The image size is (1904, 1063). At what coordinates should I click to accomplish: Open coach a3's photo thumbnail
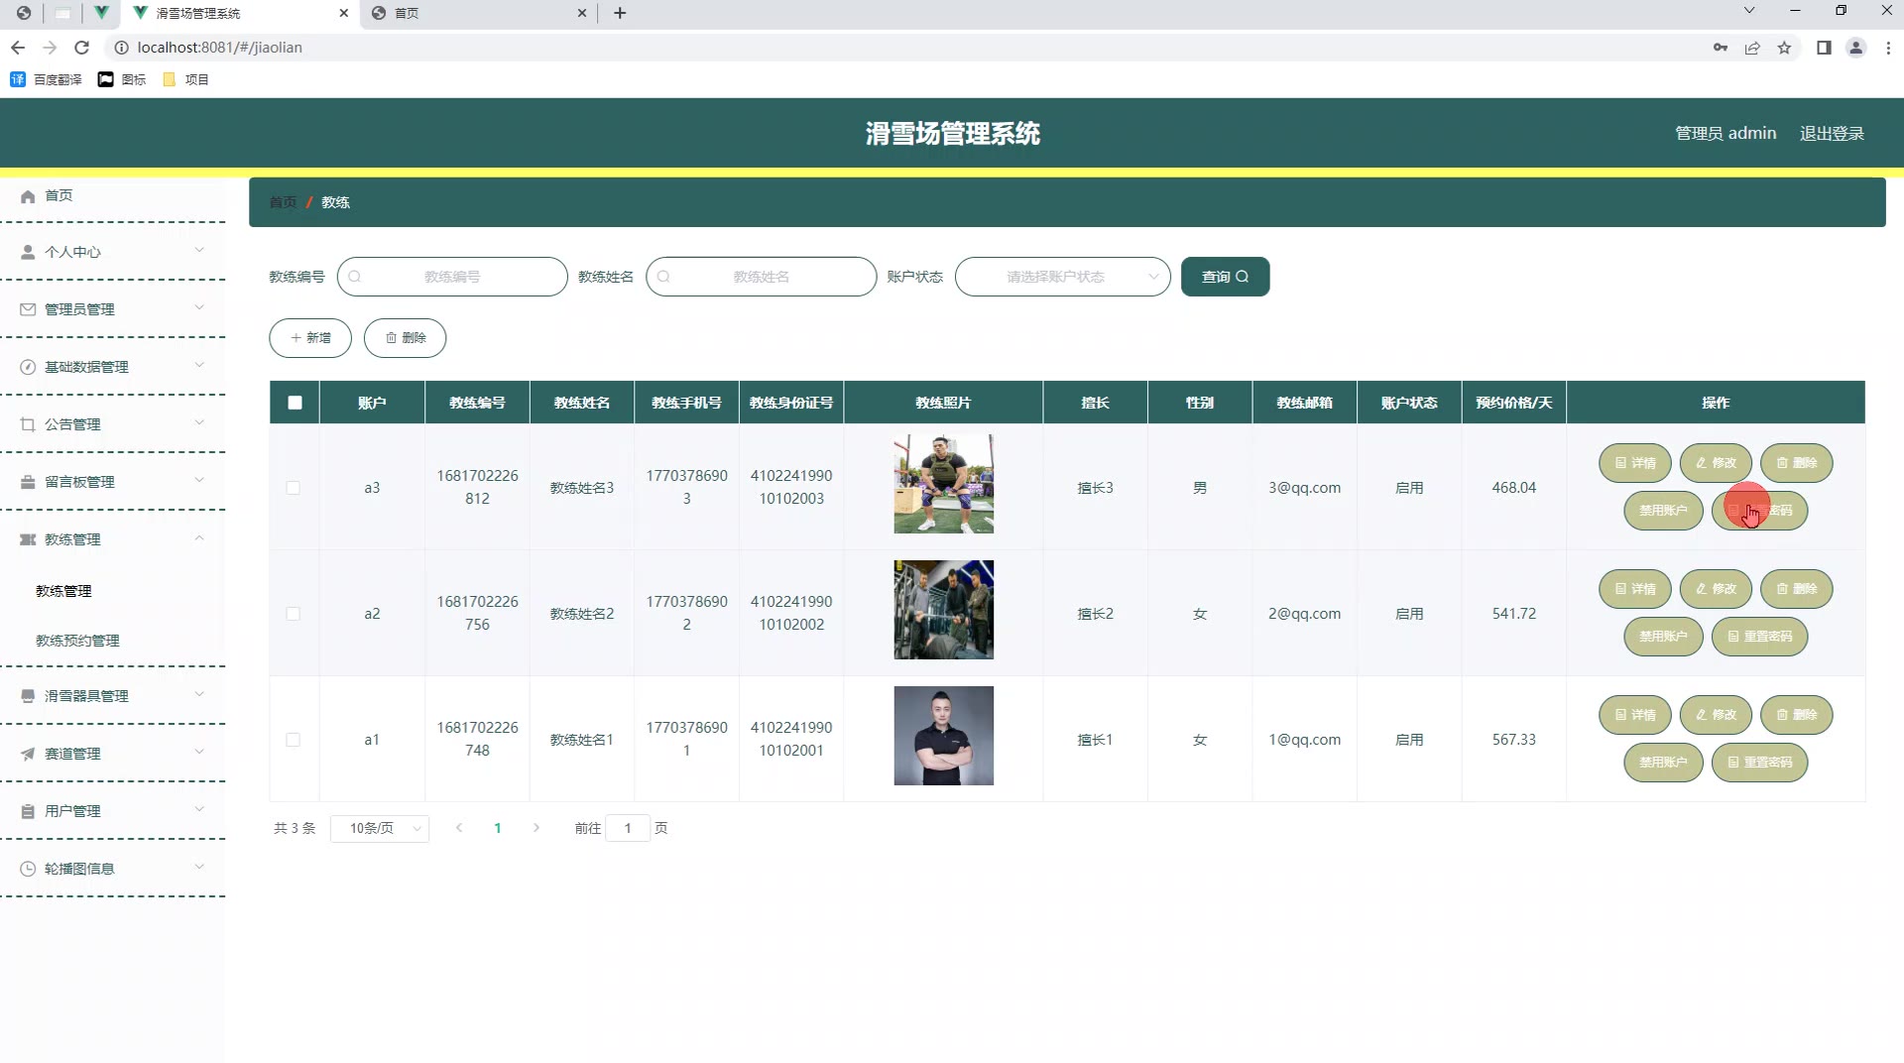coord(943,484)
